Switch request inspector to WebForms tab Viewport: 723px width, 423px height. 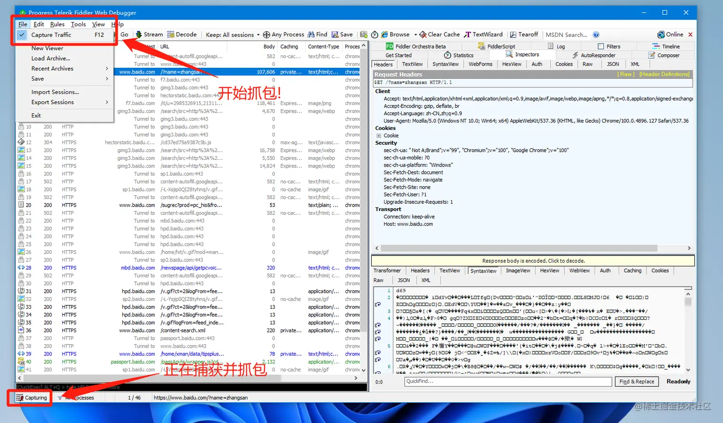(480, 64)
